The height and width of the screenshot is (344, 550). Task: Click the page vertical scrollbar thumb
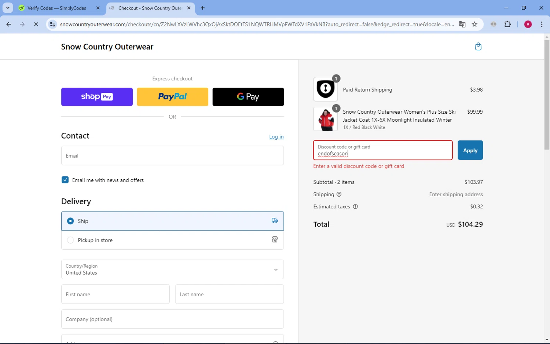click(547, 95)
